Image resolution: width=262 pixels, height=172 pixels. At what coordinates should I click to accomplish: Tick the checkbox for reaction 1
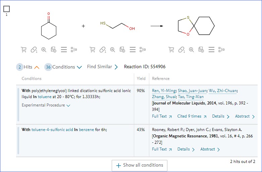coord(6,9)
